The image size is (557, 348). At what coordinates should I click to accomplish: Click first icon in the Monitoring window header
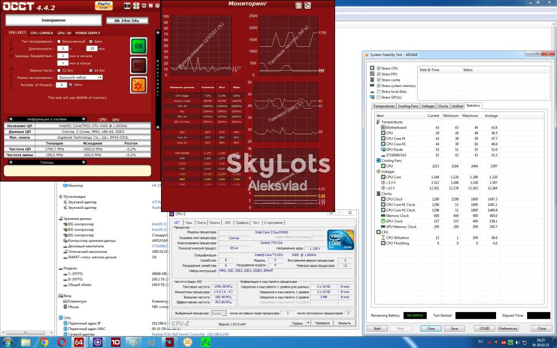(299, 5)
